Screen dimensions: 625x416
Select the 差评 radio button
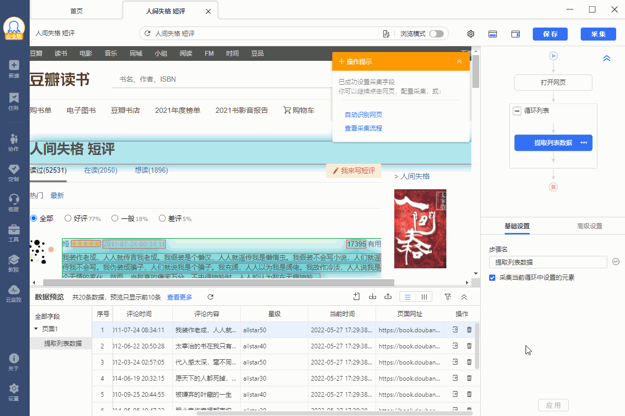tap(162, 218)
